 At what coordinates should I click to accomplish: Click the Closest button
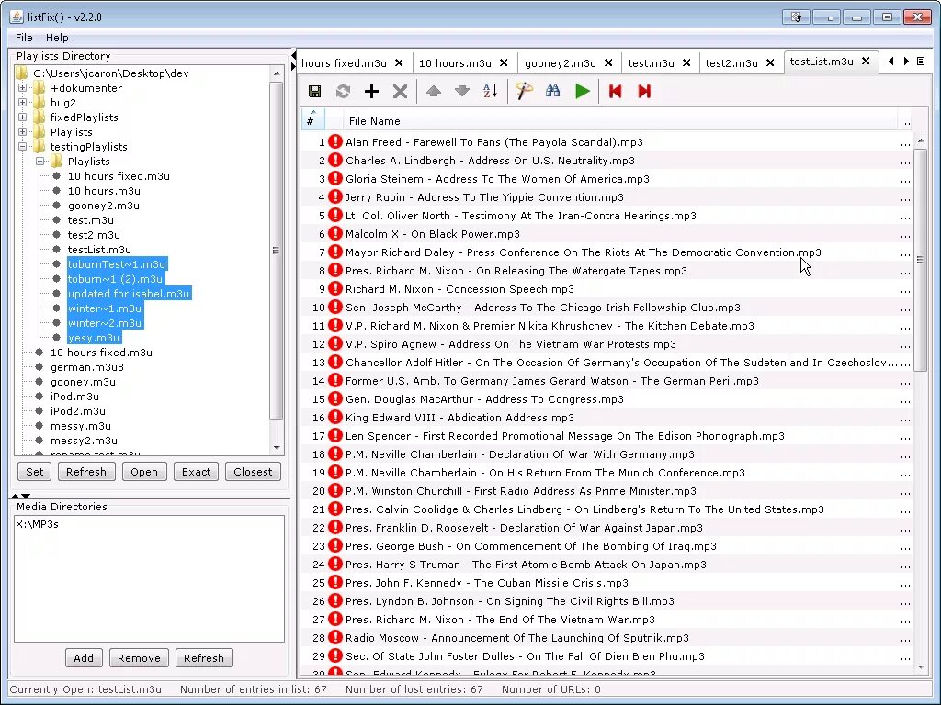click(x=253, y=472)
